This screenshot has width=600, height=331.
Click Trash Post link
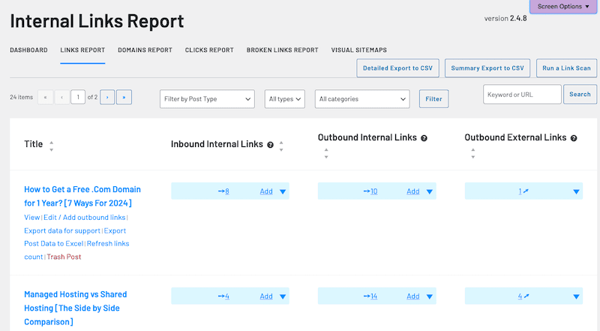click(64, 257)
